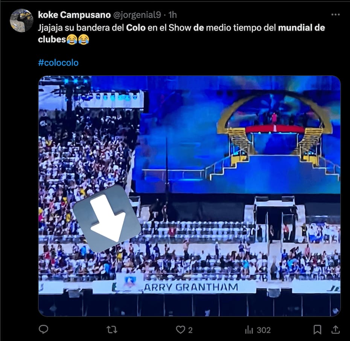The height and width of the screenshot is (341, 350).
Task: Repost this tweet using the retweet icon
Action: 112,330
